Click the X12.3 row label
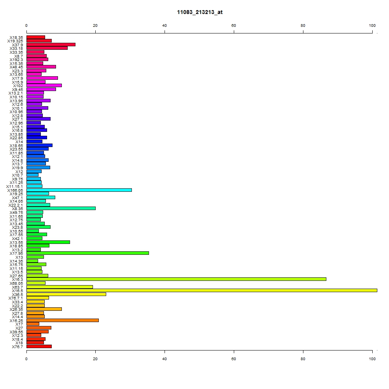 pos(18,335)
